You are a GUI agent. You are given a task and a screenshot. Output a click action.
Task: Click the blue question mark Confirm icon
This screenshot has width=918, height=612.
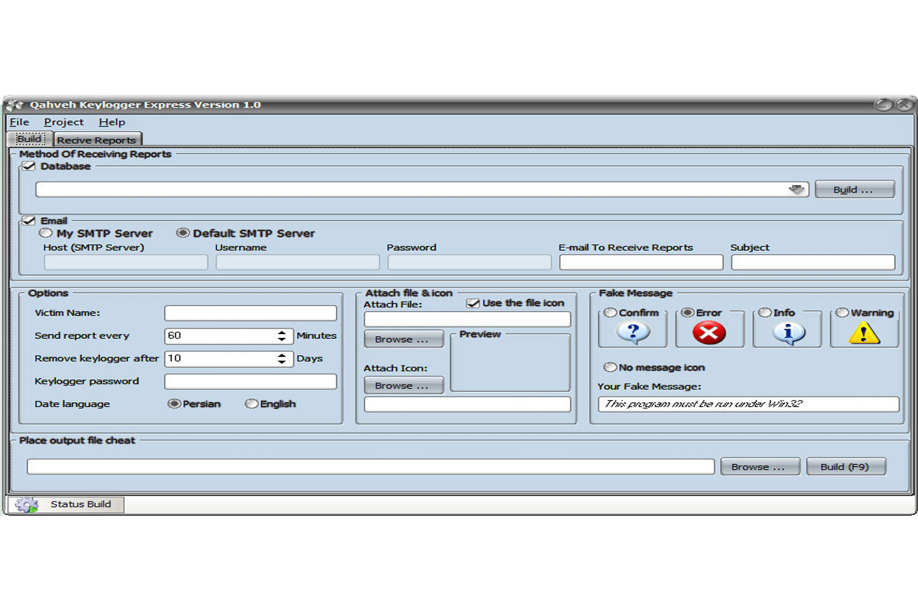click(x=633, y=333)
